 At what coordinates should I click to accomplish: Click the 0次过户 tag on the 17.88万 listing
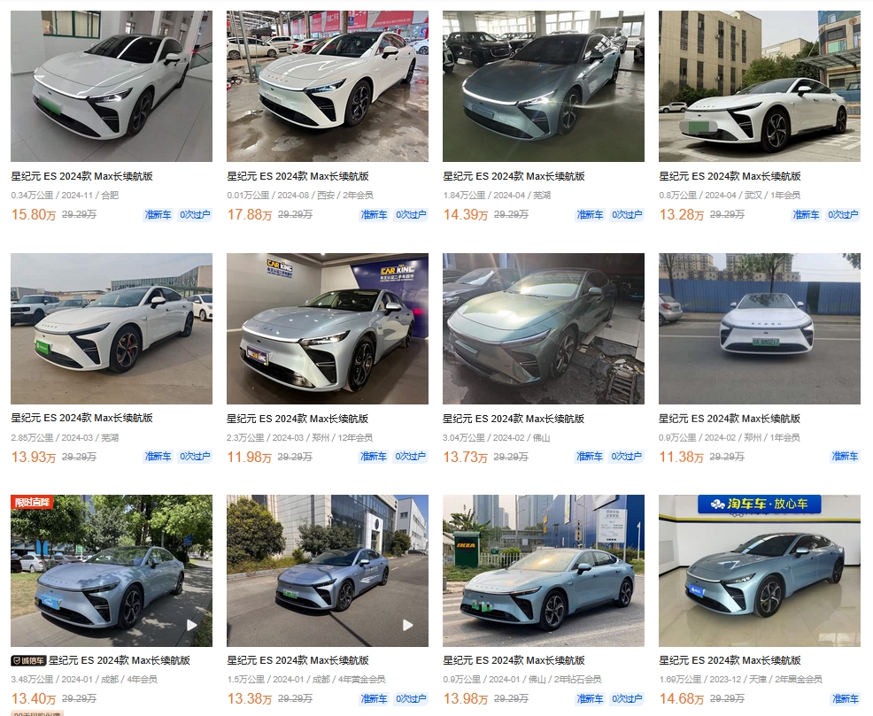click(x=410, y=215)
